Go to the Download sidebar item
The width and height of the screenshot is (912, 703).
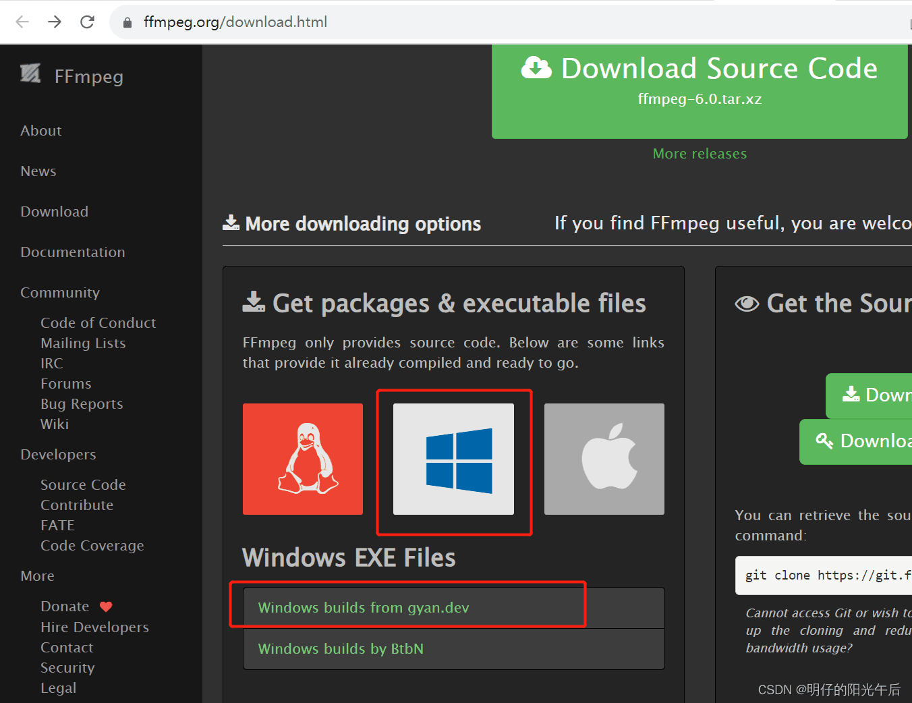pos(55,212)
